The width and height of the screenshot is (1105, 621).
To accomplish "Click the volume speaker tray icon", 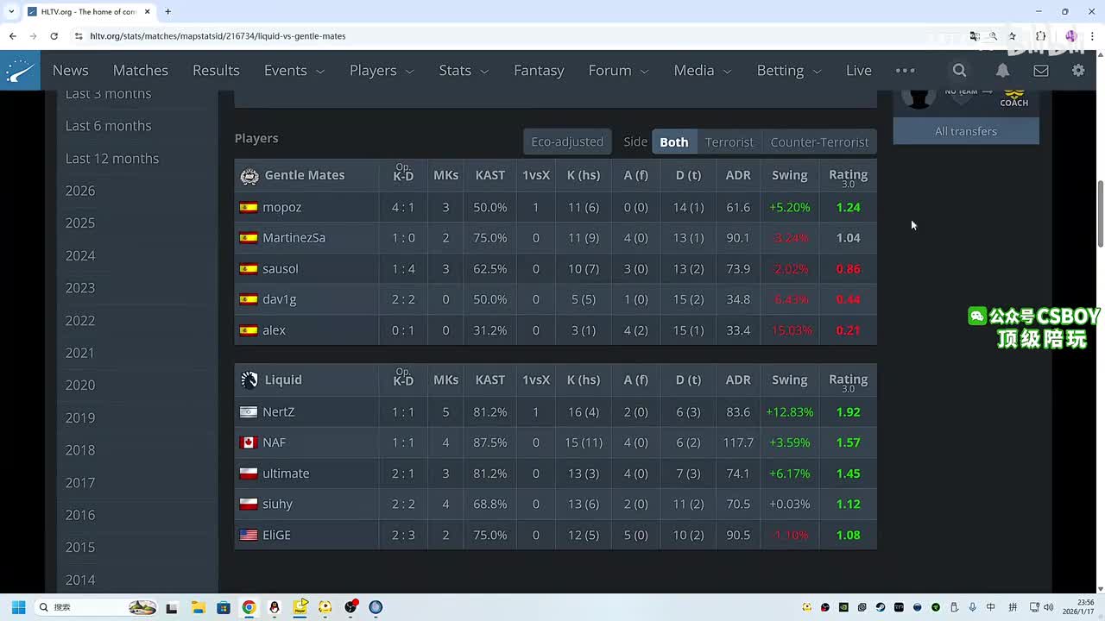I will 1048,607.
